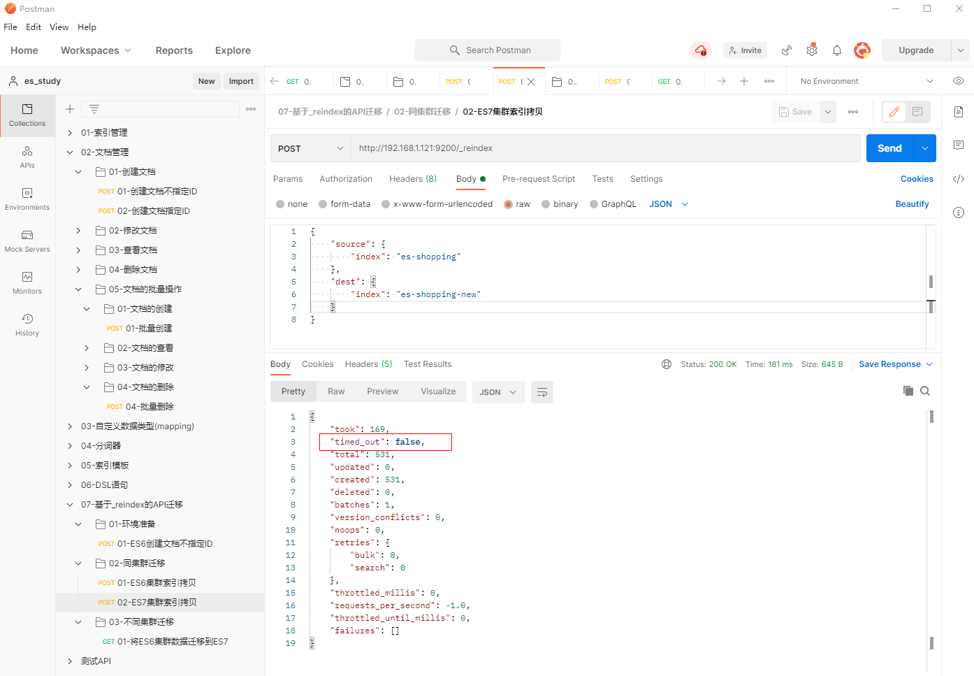
Task: Choose the GraphQL body radio option
Action: coord(595,204)
